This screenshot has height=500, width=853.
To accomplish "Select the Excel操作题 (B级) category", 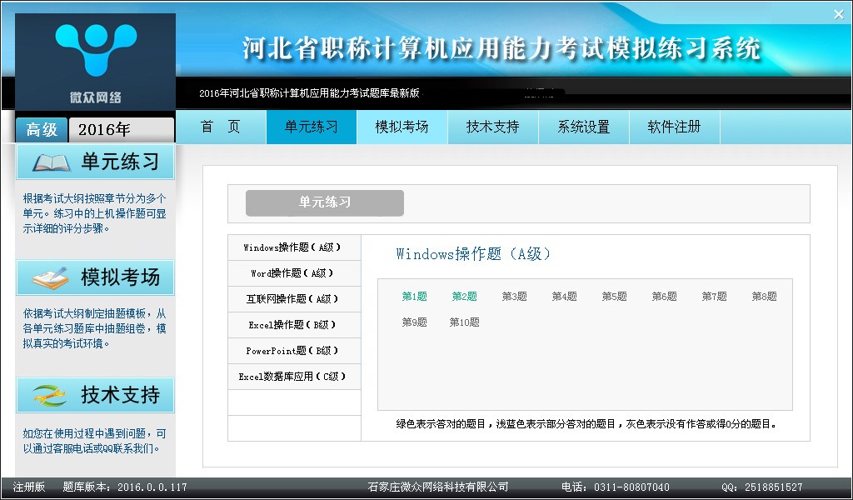I will pos(293,325).
